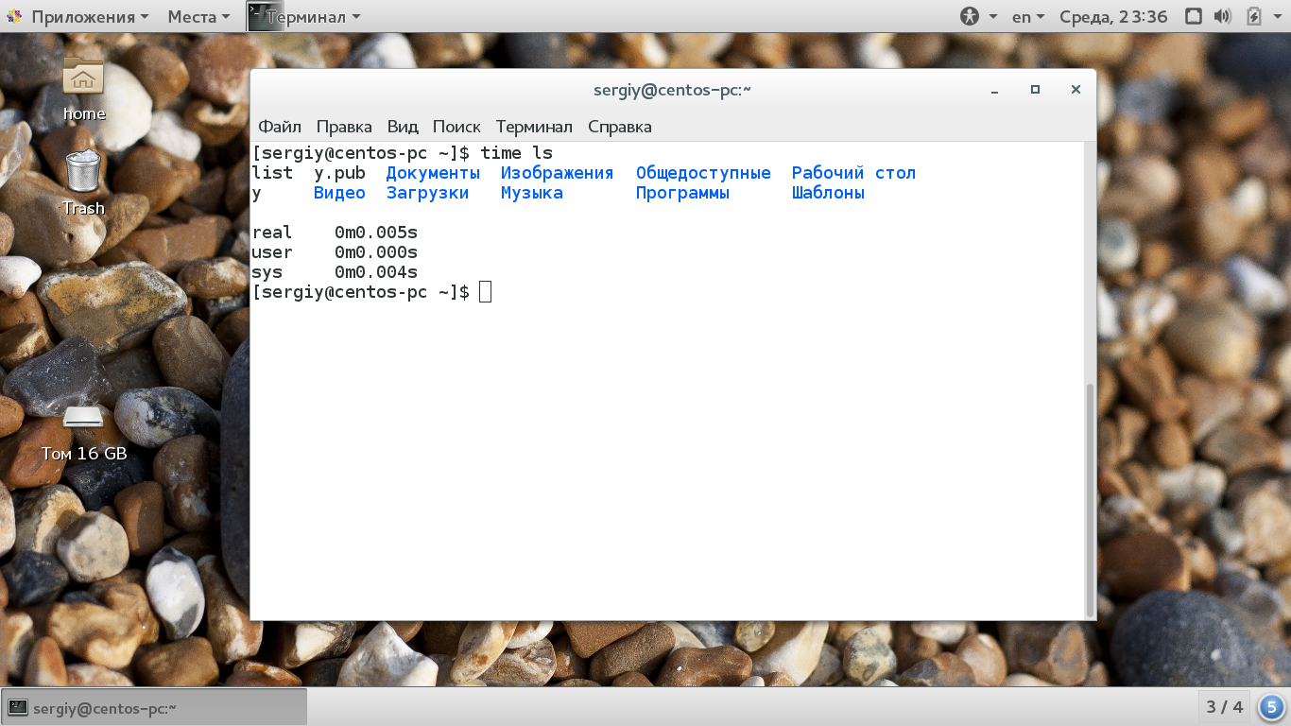Click the Видео directory name
This screenshot has width=1291, height=726.
click(x=339, y=193)
